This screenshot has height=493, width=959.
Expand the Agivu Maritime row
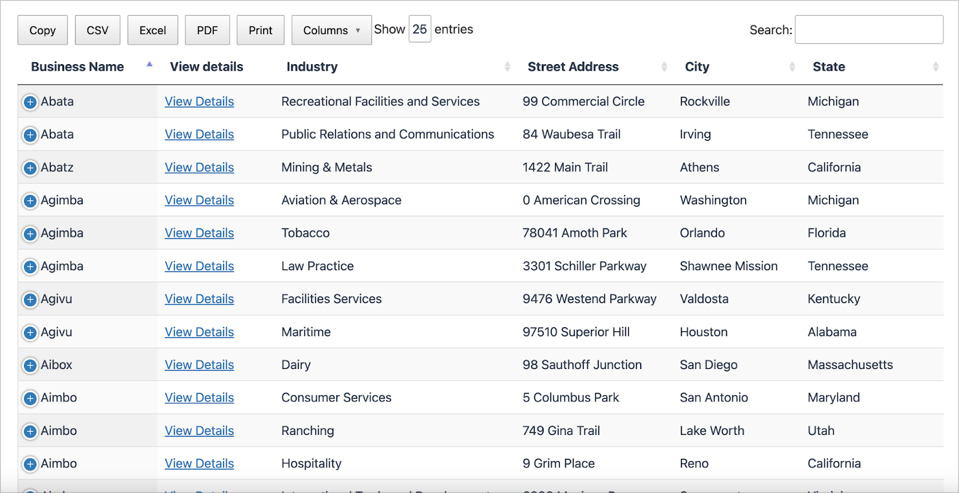[x=30, y=332]
